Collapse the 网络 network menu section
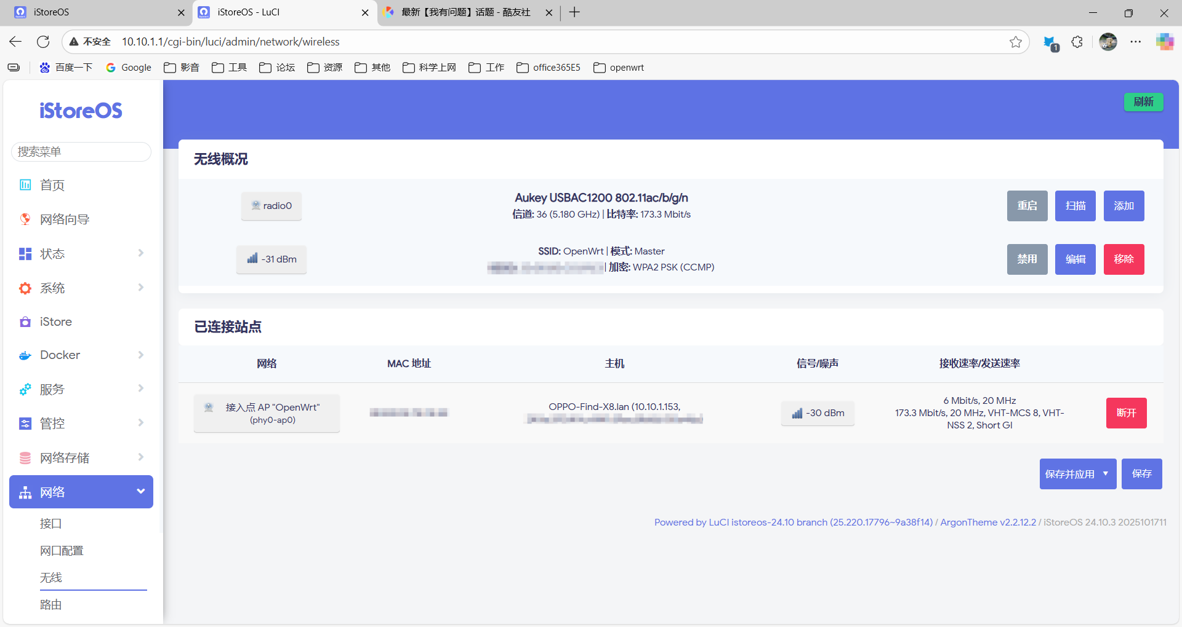The width and height of the screenshot is (1182, 627). (x=141, y=492)
